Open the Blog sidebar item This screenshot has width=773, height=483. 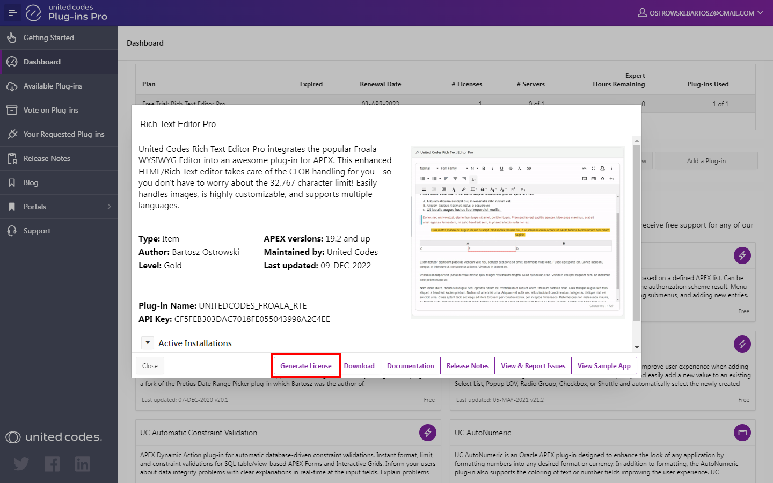point(59,182)
